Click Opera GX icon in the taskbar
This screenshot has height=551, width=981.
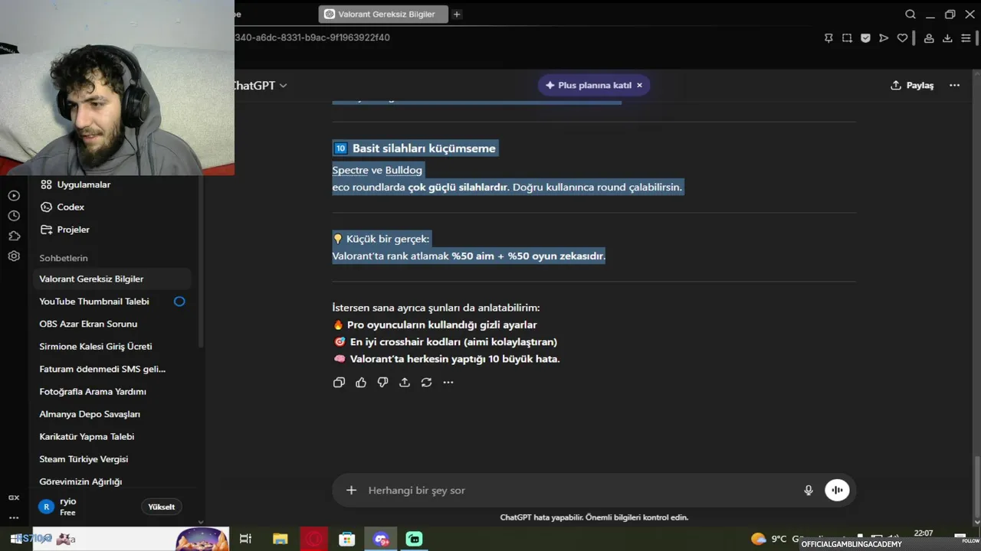[x=313, y=539]
